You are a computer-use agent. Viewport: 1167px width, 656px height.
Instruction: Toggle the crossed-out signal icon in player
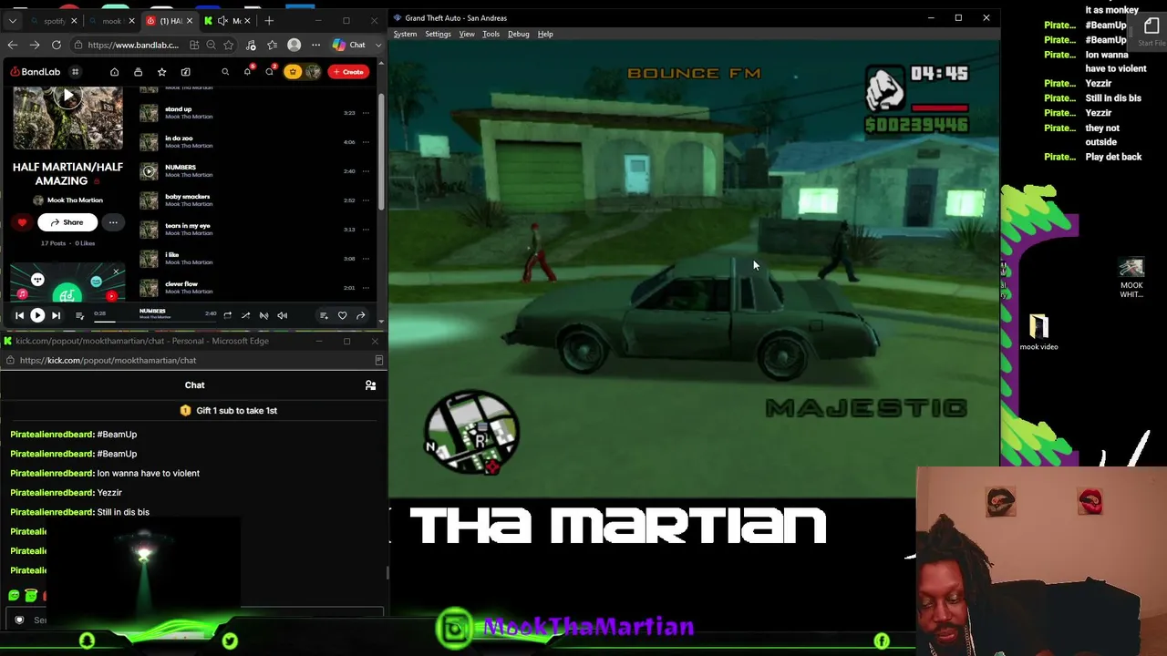(x=263, y=315)
